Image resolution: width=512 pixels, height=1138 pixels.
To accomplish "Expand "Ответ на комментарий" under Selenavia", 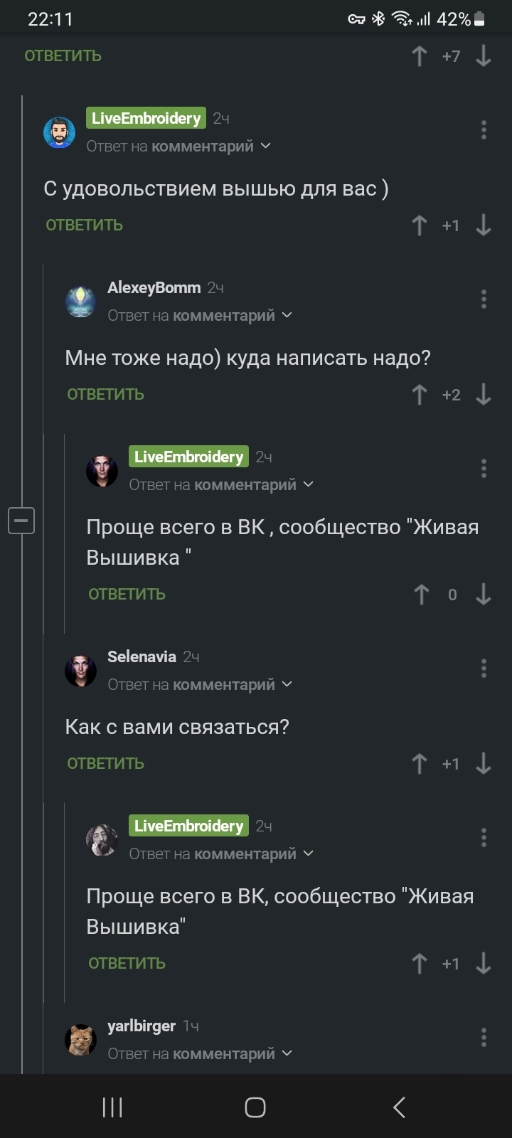I will pyautogui.click(x=200, y=684).
